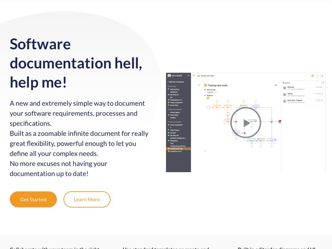Screen dimensions: 332x249
Task: Open the search magnifier in the comments panel
Action: pyautogui.click(x=283, y=83)
